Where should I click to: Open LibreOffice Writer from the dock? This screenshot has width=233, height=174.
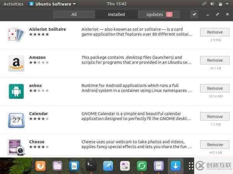74,166
